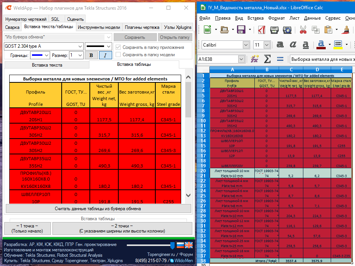Open the Размер size dropdown
355x266 pixels.
(80, 55)
